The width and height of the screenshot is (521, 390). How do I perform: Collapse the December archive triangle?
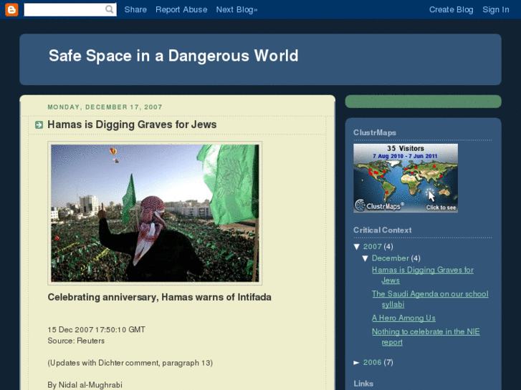point(365,258)
